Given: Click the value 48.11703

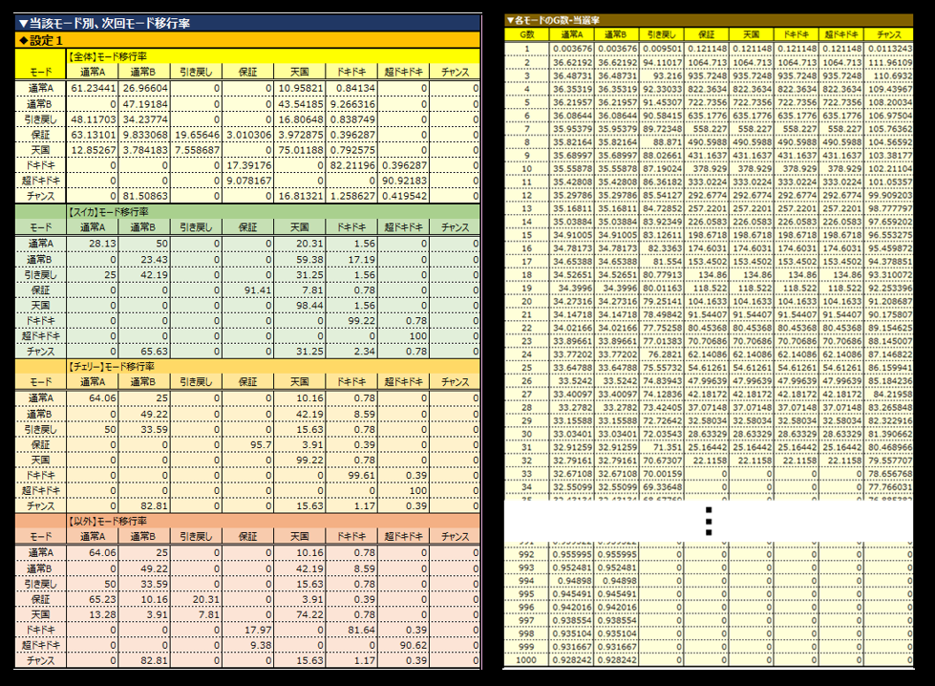Looking at the screenshot, I should [93, 119].
